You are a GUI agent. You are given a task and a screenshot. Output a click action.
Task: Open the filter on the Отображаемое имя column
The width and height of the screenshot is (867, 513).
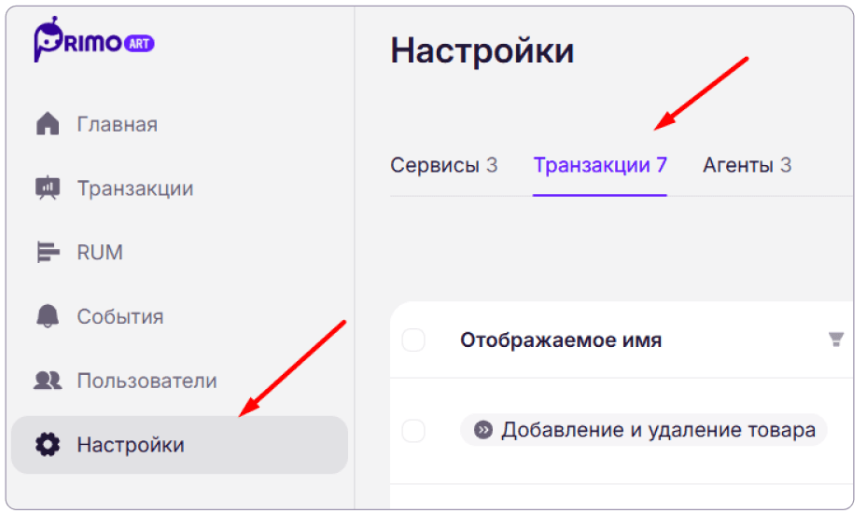(x=836, y=339)
